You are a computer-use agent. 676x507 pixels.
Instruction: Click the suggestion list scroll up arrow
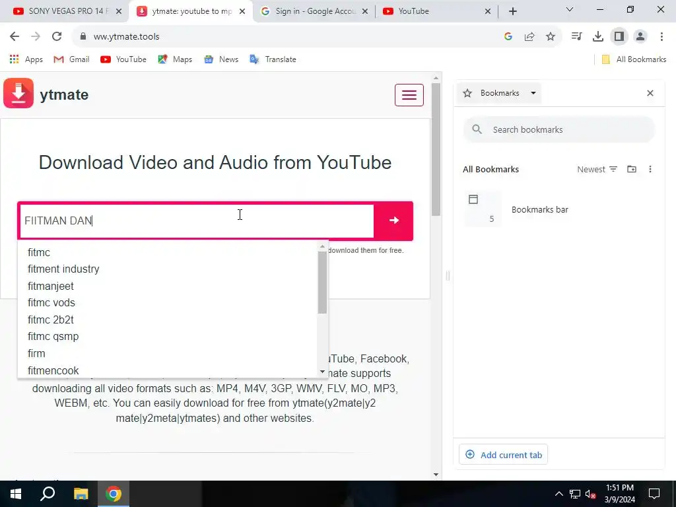click(322, 247)
